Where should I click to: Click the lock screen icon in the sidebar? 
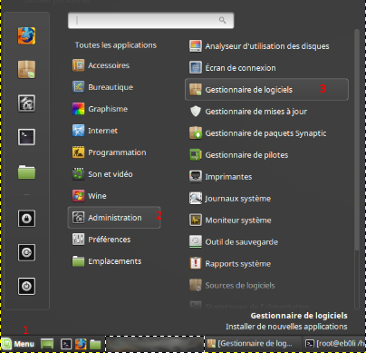pos(26,219)
